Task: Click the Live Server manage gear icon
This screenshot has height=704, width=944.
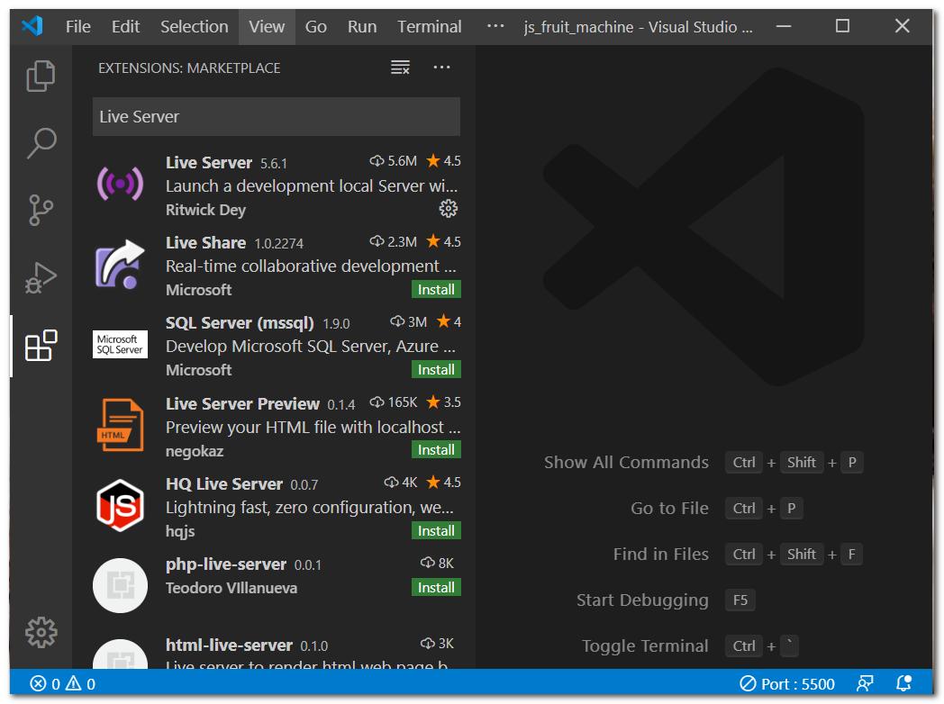Action: (448, 209)
